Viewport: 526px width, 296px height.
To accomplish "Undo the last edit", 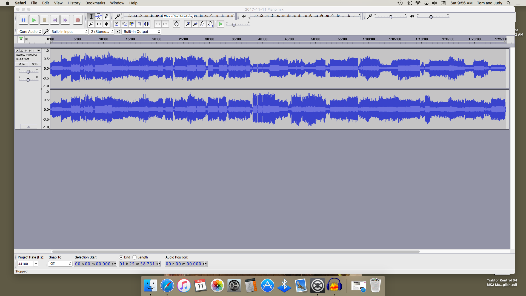I will click(x=158, y=24).
